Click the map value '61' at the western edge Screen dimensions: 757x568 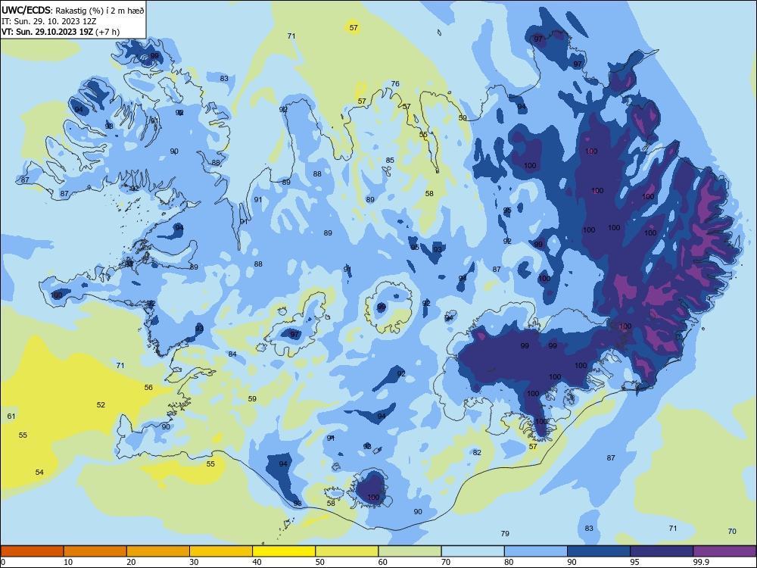point(11,417)
